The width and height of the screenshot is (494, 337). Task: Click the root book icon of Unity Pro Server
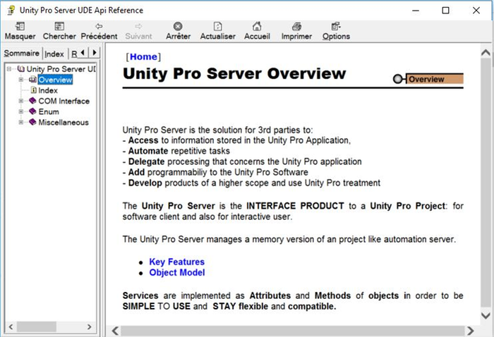pos(20,68)
